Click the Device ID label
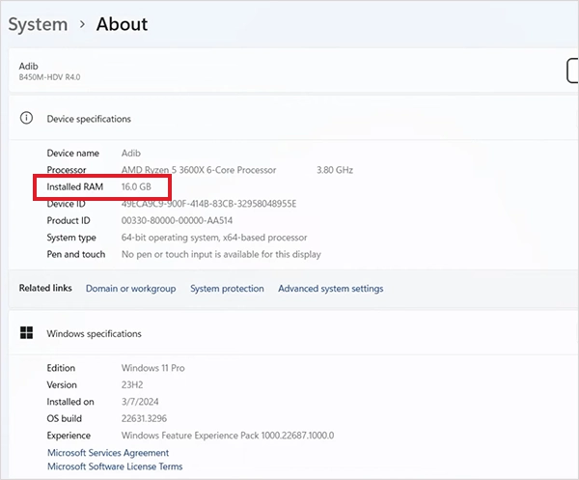 click(x=66, y=204)
